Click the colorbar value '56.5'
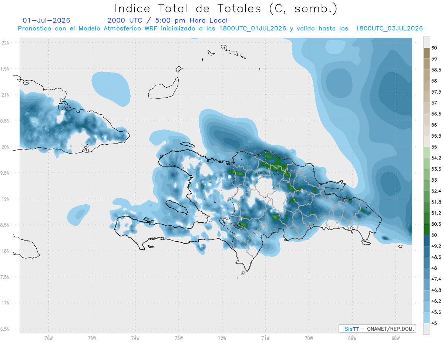The image size is (444, 343). pos(436,114)
